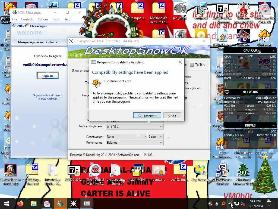Click the External IP value in gadget
Viewport: 278px width, 209px height.
pos(266,98)
